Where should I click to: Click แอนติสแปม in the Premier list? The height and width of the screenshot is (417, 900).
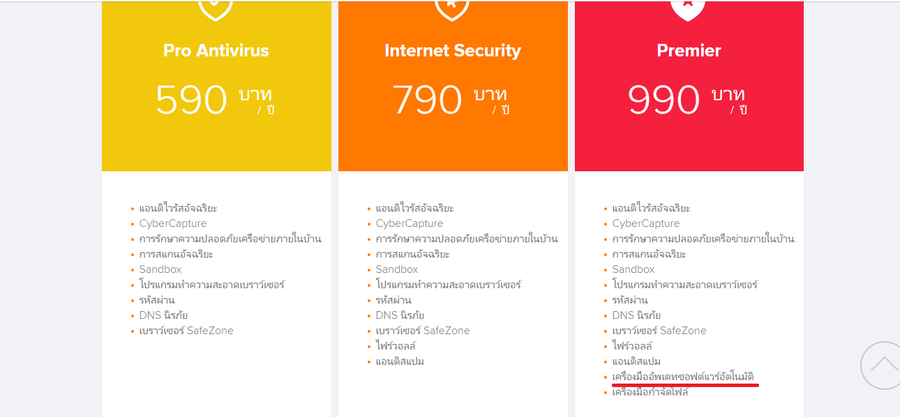(x=636, y=361)
